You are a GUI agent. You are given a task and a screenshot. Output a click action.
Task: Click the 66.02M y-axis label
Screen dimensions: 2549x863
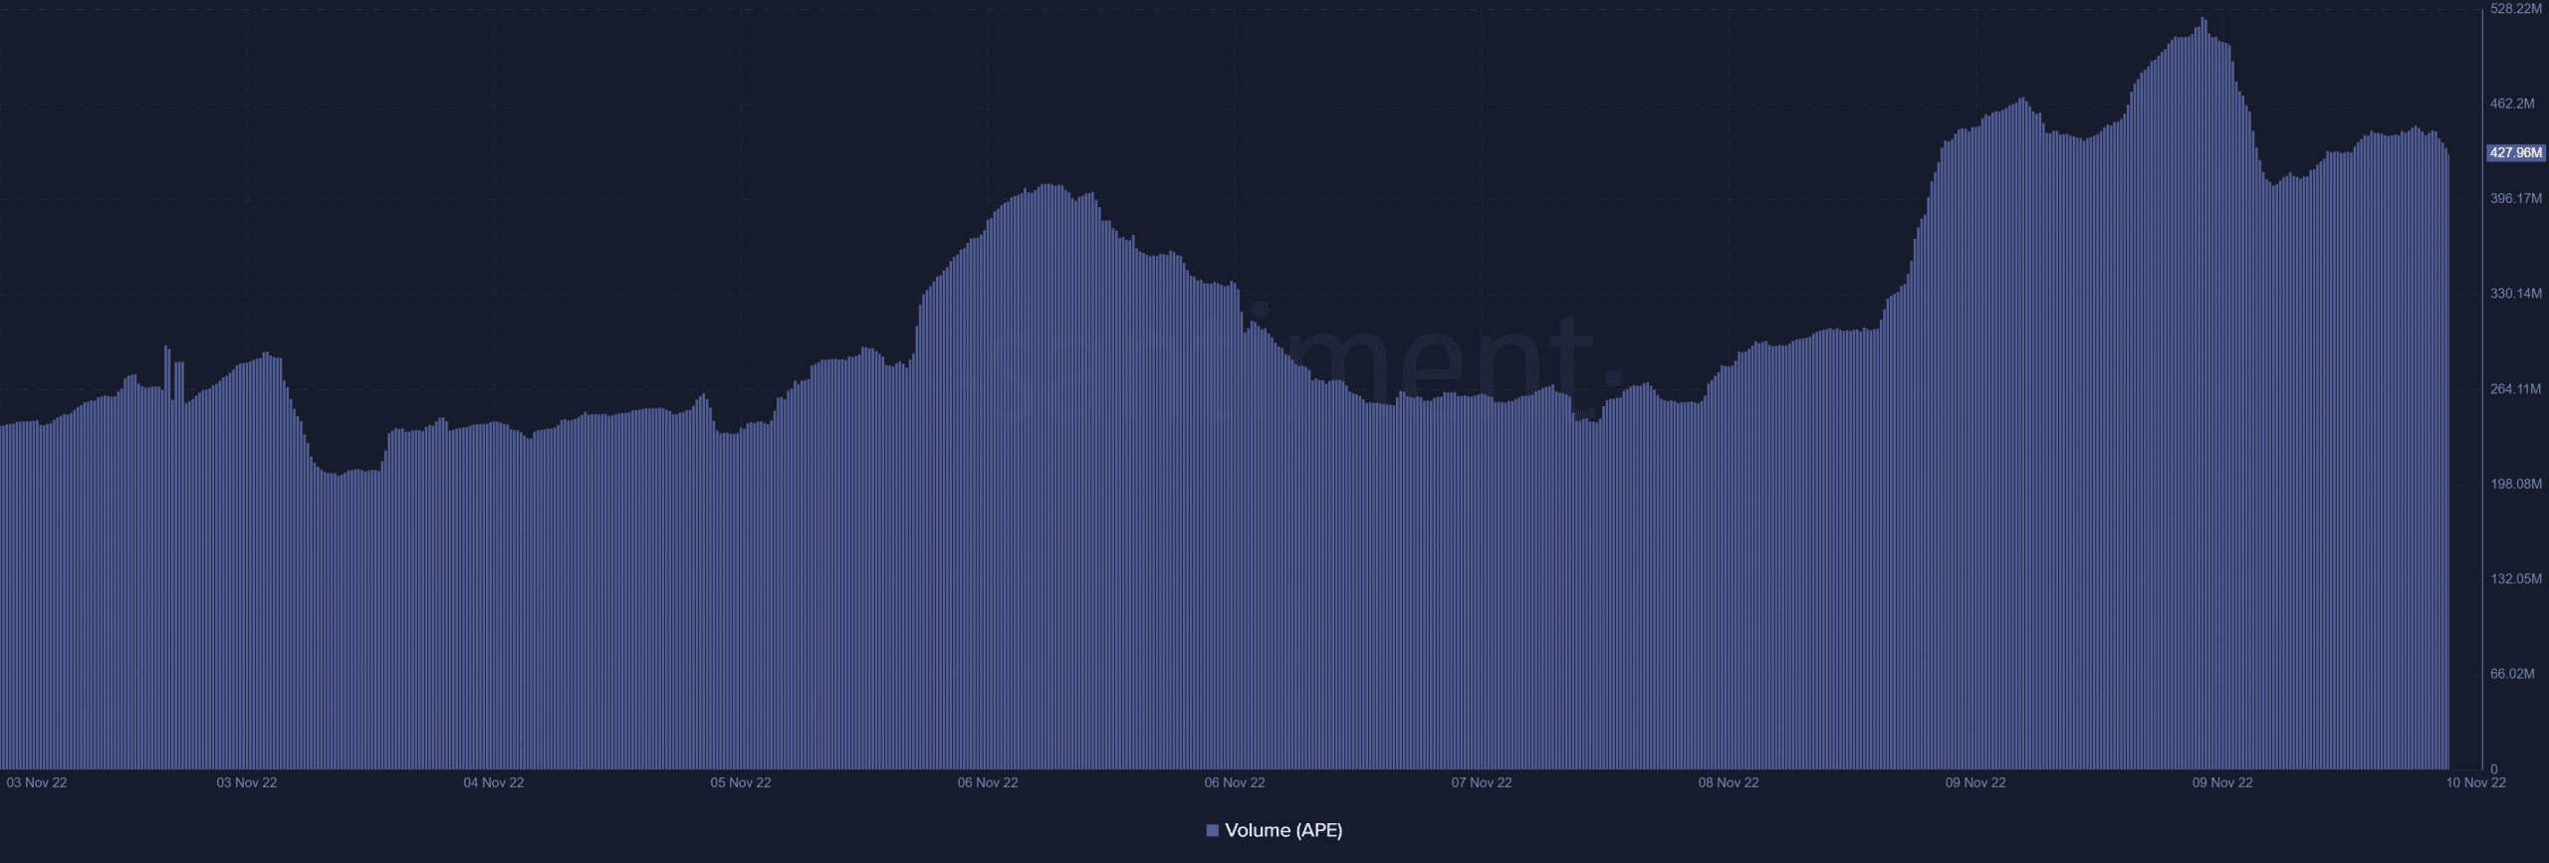tap(2512, 674)
